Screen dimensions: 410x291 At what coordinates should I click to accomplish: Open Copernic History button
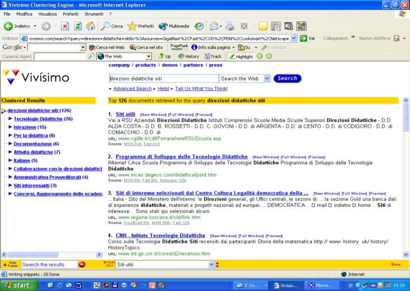(189, 57)
